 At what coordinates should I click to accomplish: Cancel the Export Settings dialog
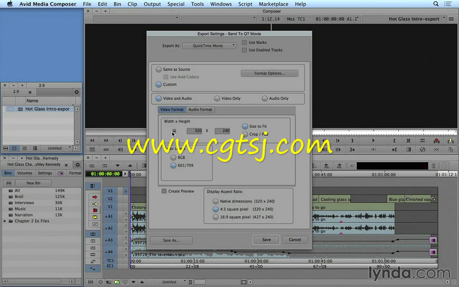295,240
